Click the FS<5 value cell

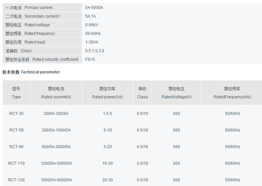pos(90,59)
